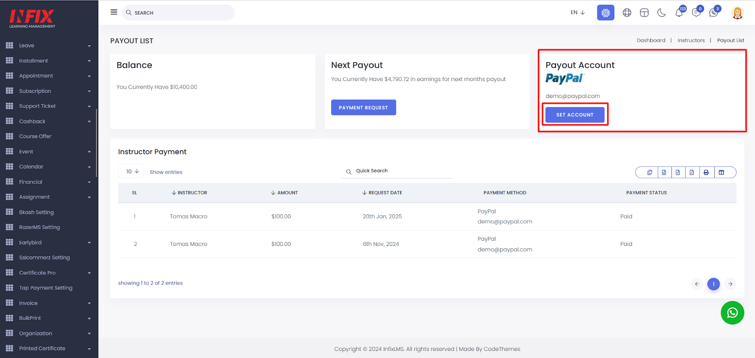Click the grid icon beside BulkPrint
The image size is (755, 358).
[x=9, y=318]
